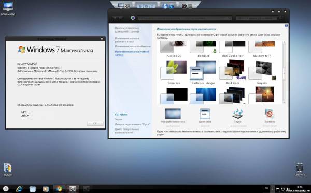Open Заставка screen saver settings

[x=270, y=118]
